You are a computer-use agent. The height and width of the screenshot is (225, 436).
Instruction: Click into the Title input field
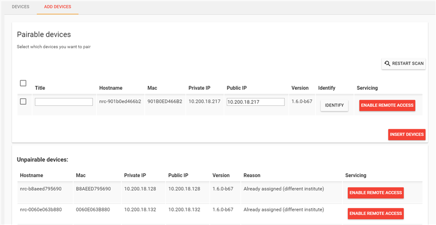click(x=64, y=102)
